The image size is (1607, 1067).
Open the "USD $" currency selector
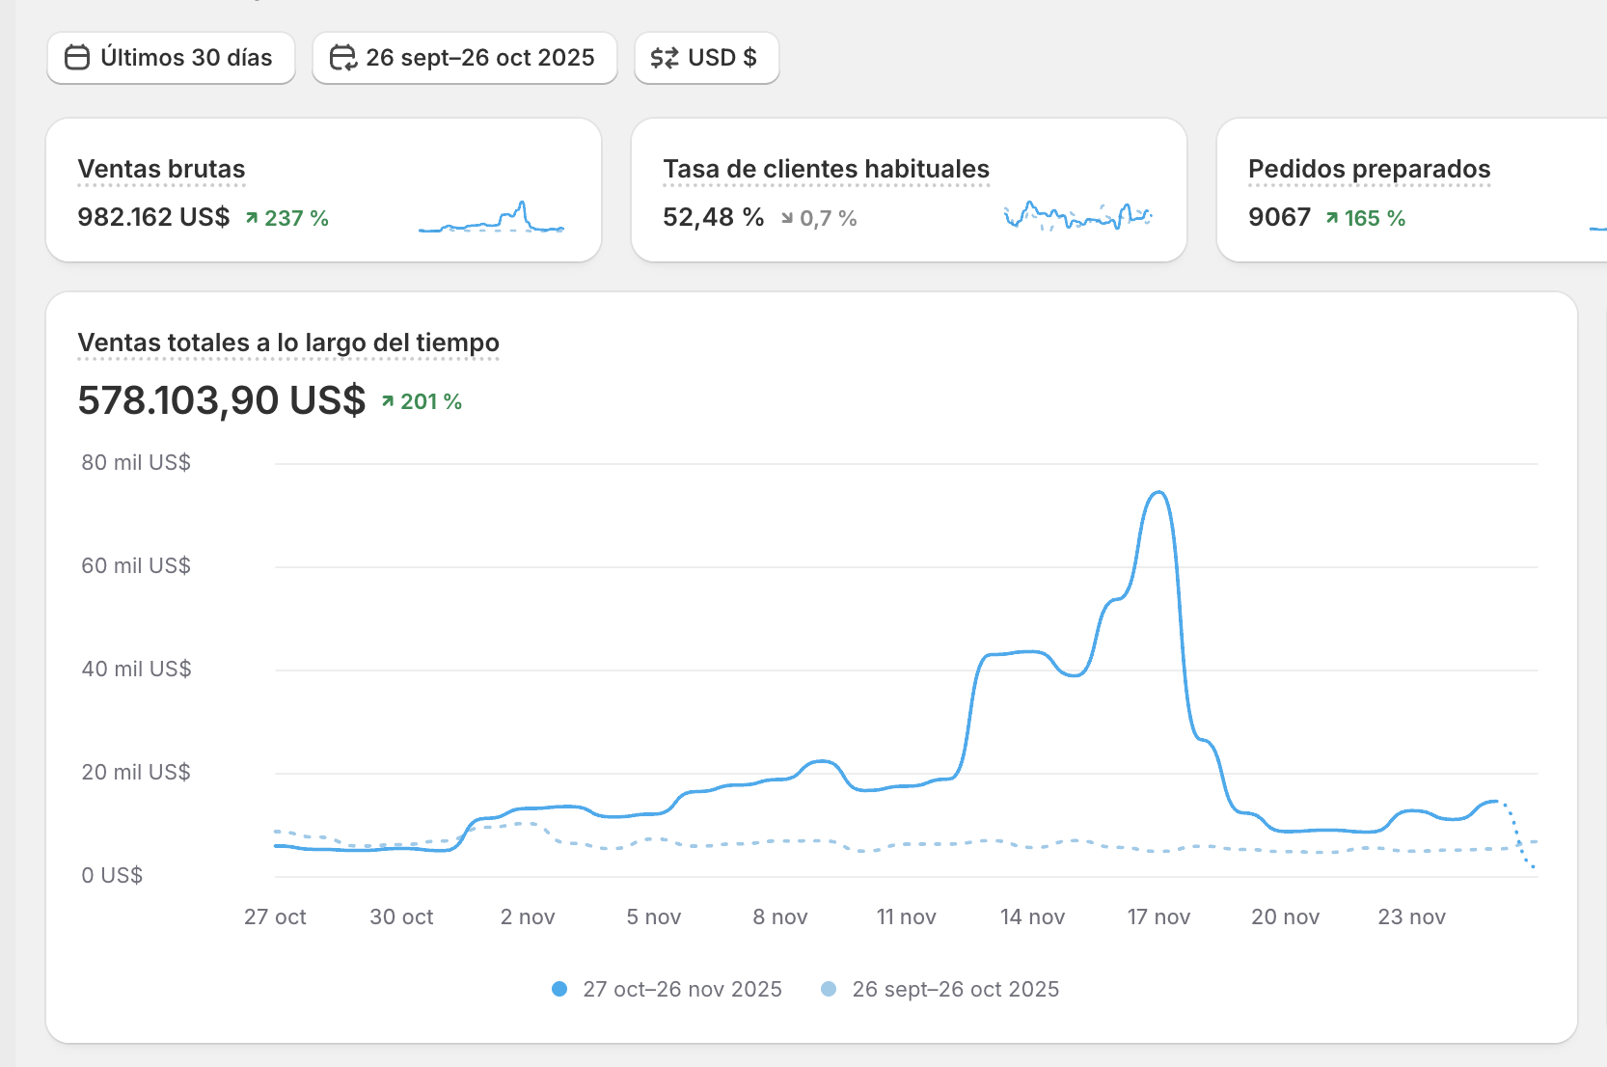tap(706, 58)
